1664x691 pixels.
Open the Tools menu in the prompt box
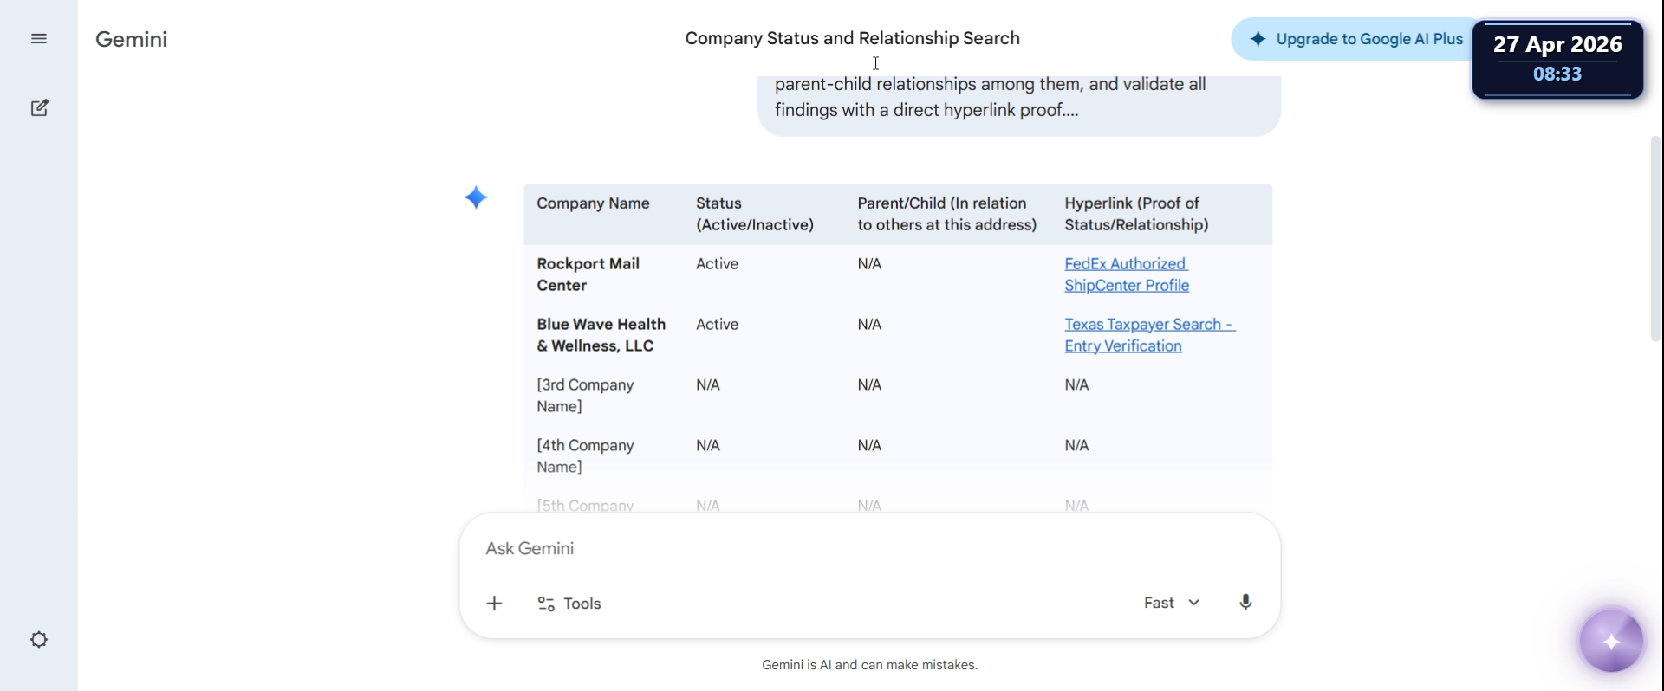pos(569,604)
